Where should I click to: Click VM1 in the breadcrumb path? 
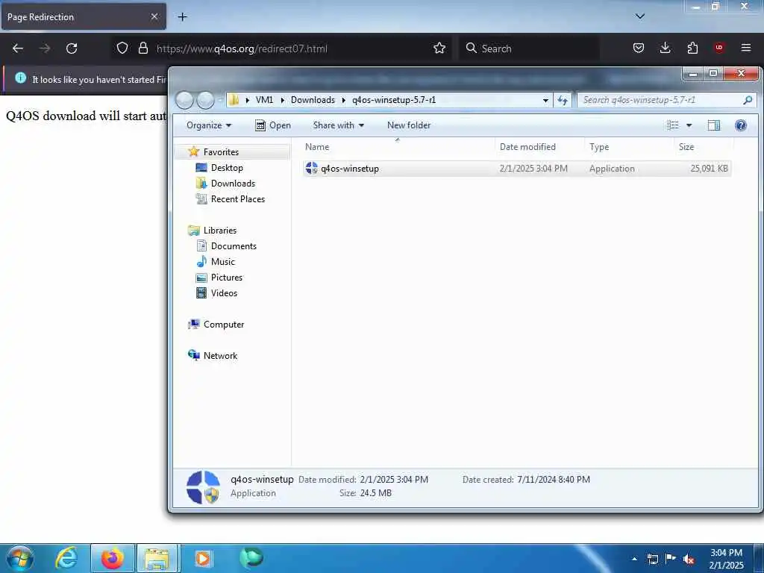[x=264, y=100]
